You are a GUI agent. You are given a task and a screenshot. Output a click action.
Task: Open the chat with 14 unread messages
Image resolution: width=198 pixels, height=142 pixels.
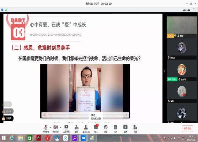[96, 128]
